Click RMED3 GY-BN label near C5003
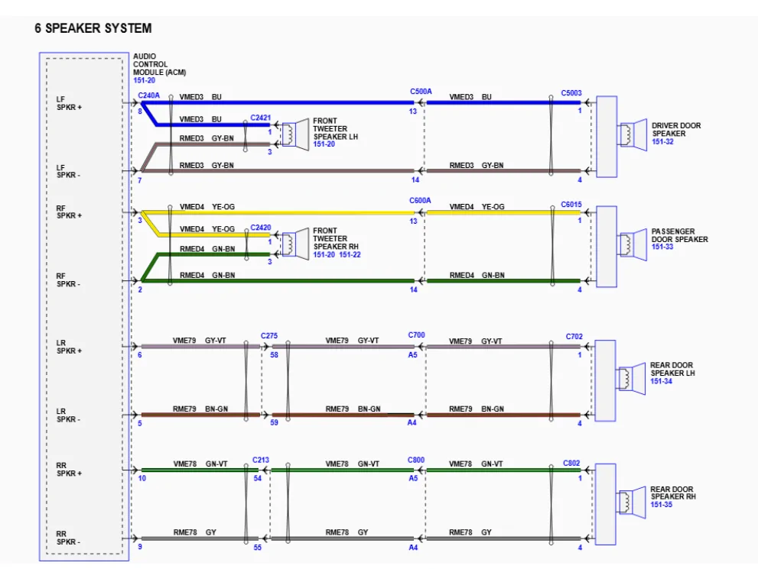The height and width of the screenshot is (569, 758). coord(477,166)
